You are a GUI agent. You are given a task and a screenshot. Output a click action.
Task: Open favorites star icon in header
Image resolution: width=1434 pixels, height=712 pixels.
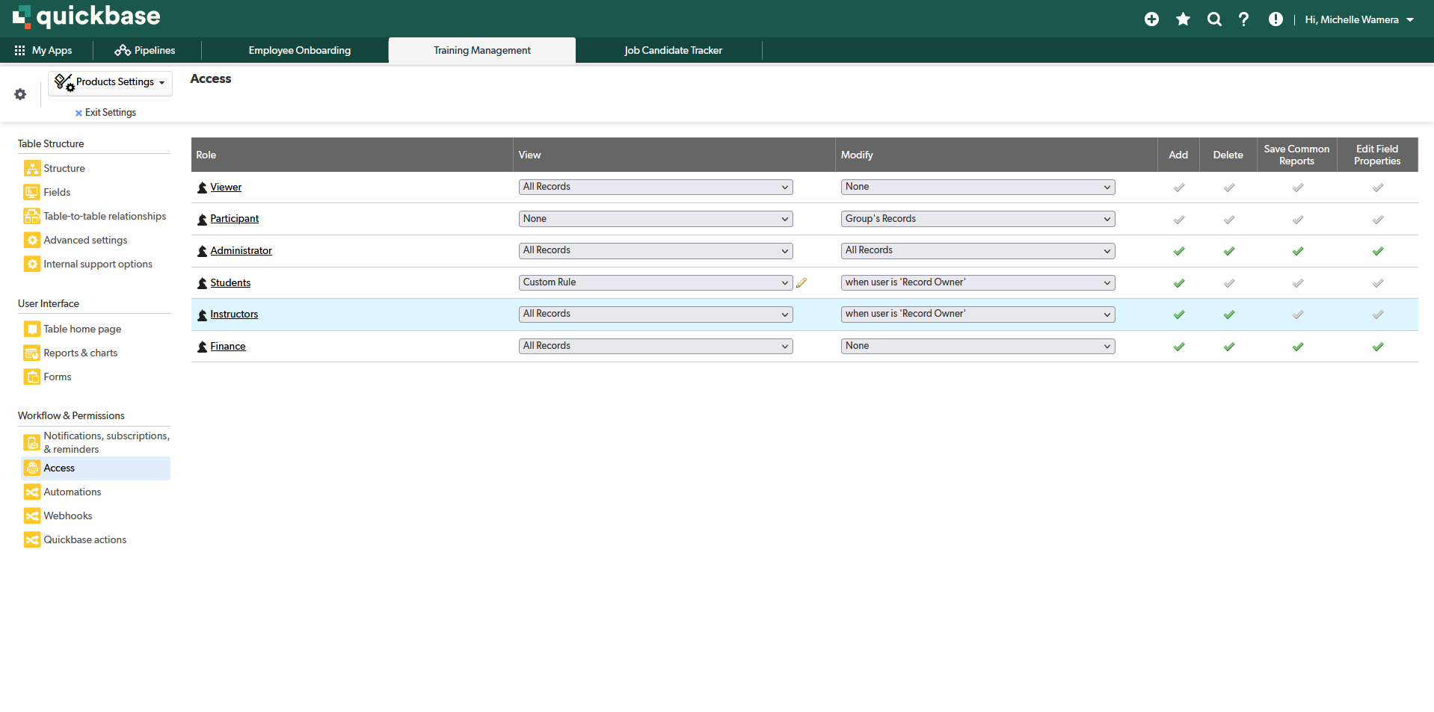point(1183,19)
